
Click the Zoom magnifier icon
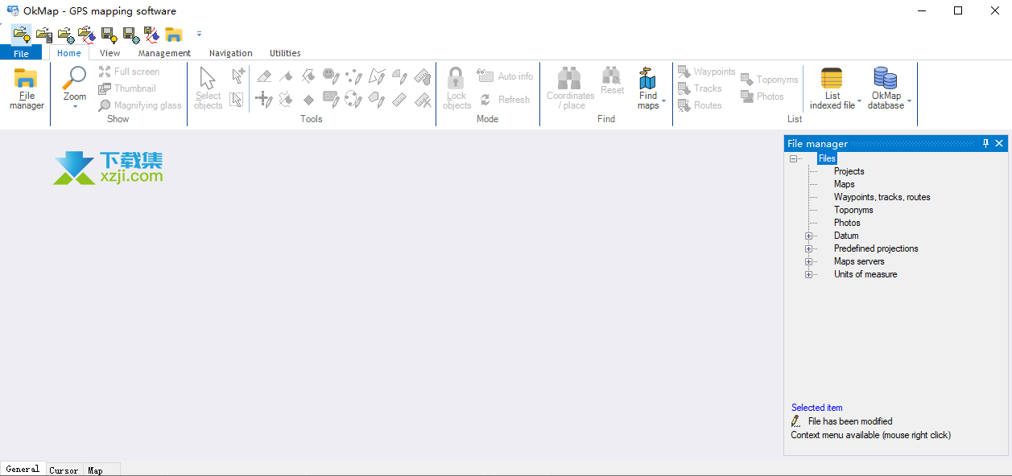[74, 78]
